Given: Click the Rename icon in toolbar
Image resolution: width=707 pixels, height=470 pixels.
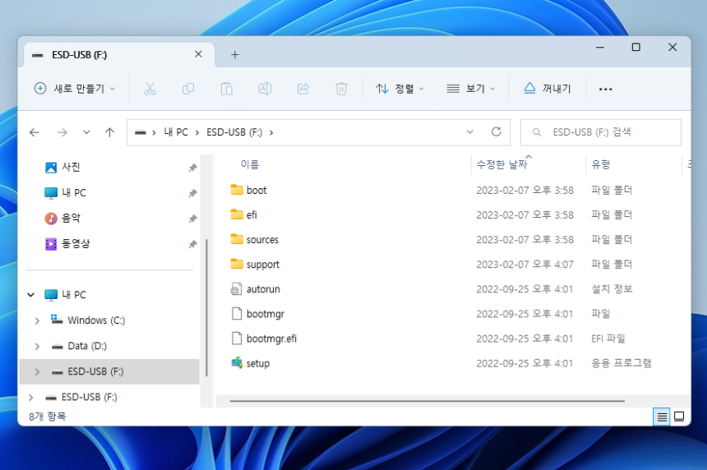Looking at the screenshot, I should coord(265,89).
